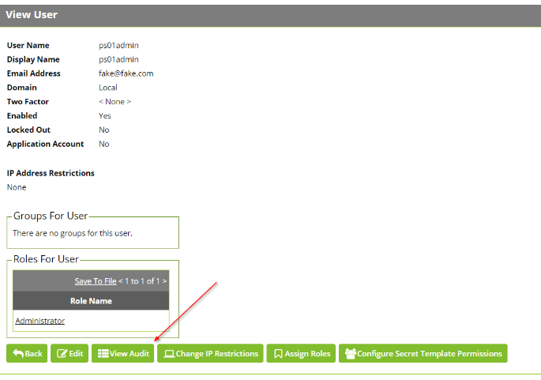This screenshot has height=380, width=541.
Task: Click the Two Factor value None
Action: point(115,102)
